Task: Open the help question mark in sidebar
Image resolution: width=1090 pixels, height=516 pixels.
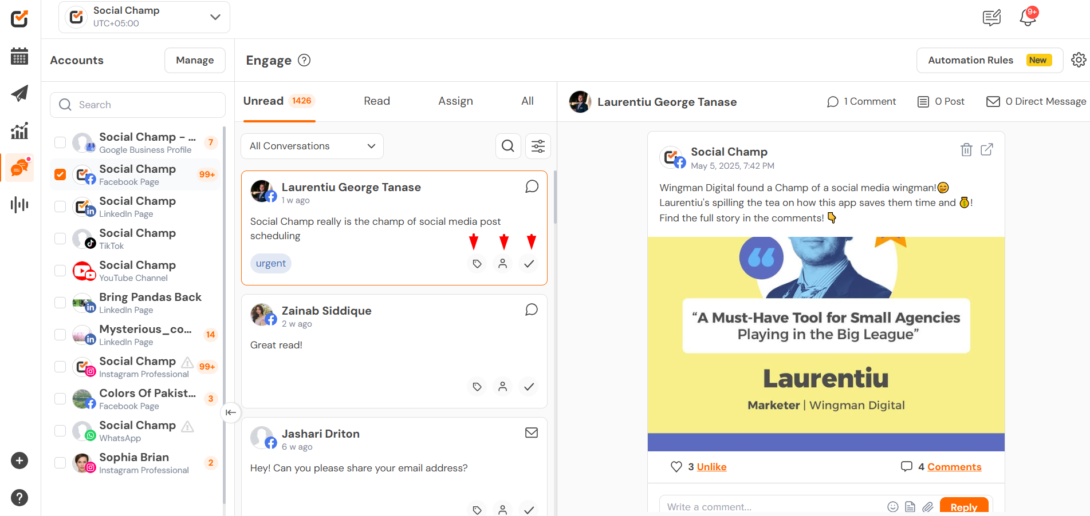Action: click(19, 498)
